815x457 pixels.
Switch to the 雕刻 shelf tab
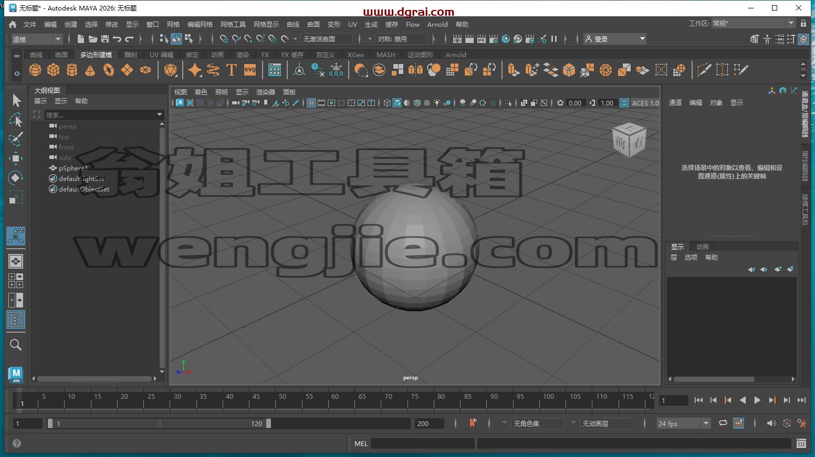pos(130,55)
